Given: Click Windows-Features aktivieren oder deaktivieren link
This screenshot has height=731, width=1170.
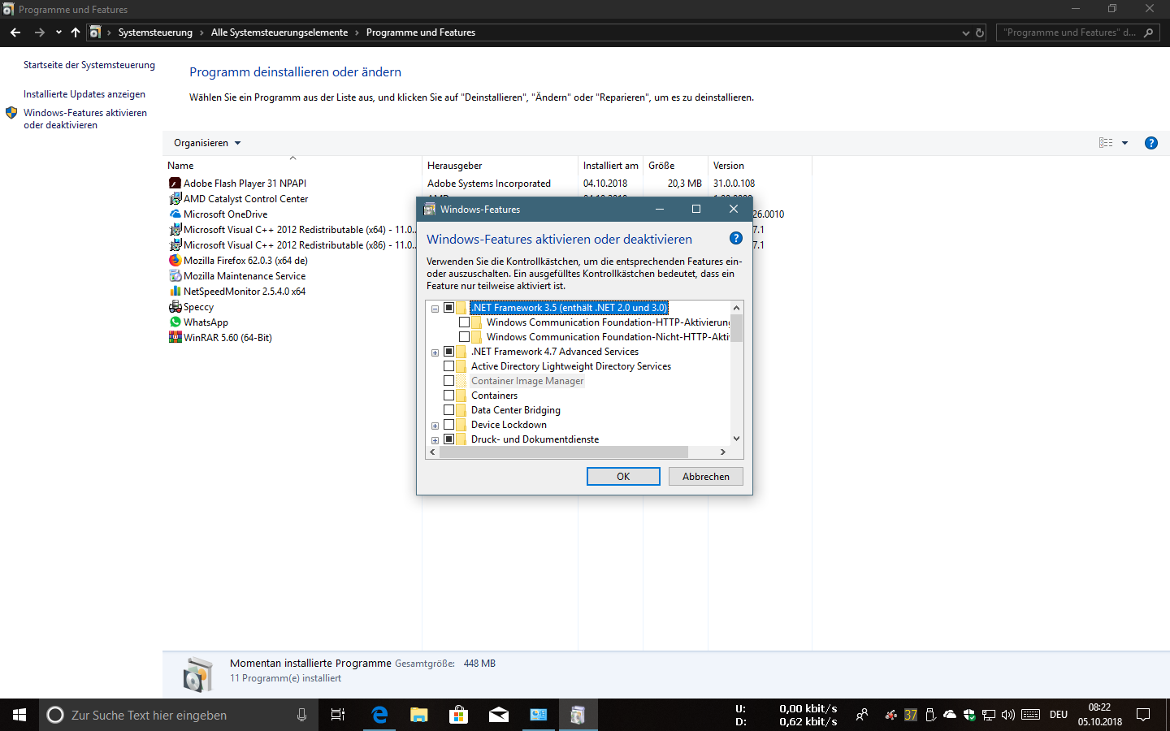Looking at the screenshot, I should (85, 119).
